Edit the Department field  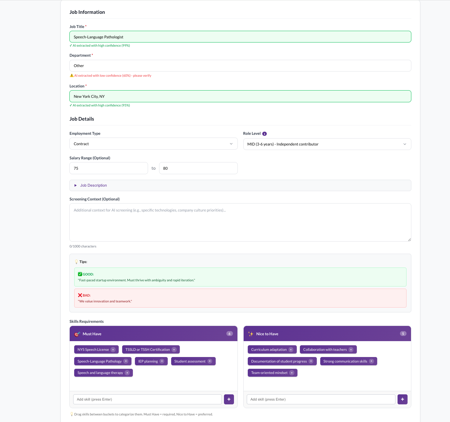241,66
